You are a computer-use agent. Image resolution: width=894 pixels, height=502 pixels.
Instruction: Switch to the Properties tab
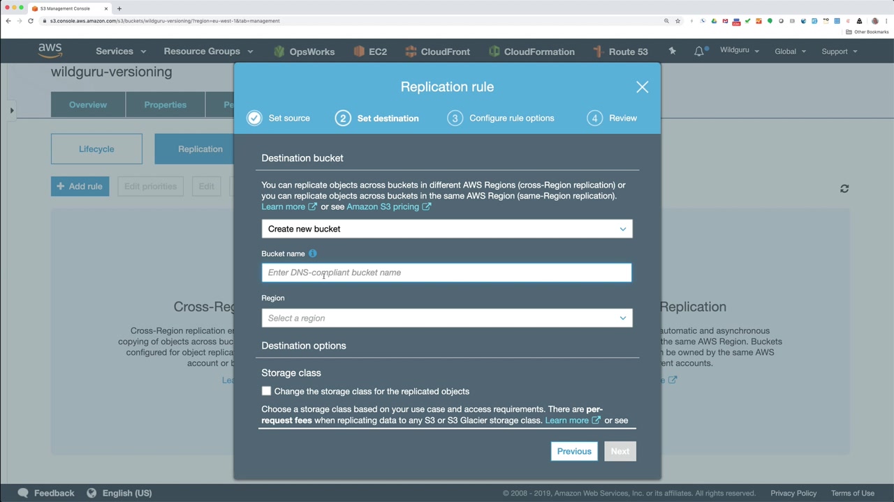tap(166, 105)
